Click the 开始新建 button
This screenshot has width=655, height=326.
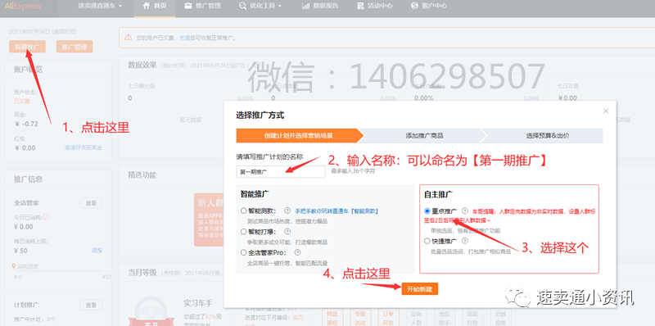tap(420, 289)
